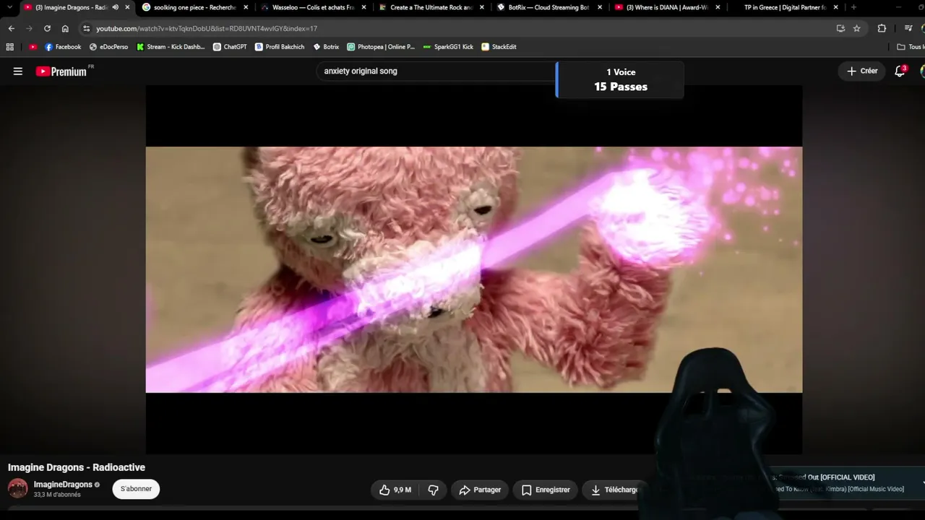Open the apps grid in bookmarks bar
The width and height of the screenshot is (925, 520).
pyautogui.click(x=10, y=47)
